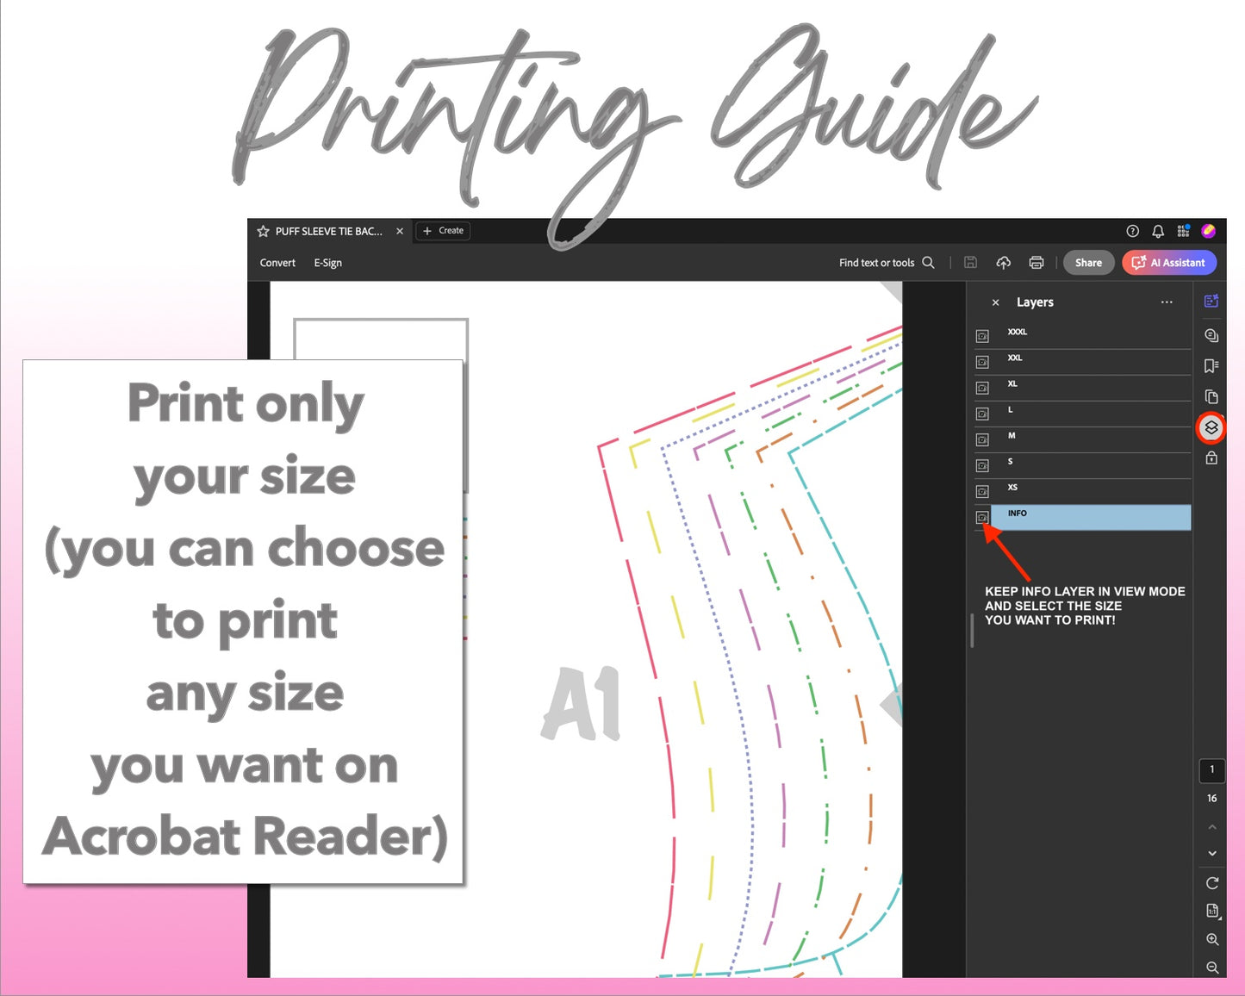Image resolution: width=1245 pixels, height=996 pixels.
Task: Launch the AI Assistant button
Action: click(x=1169, y=263)
